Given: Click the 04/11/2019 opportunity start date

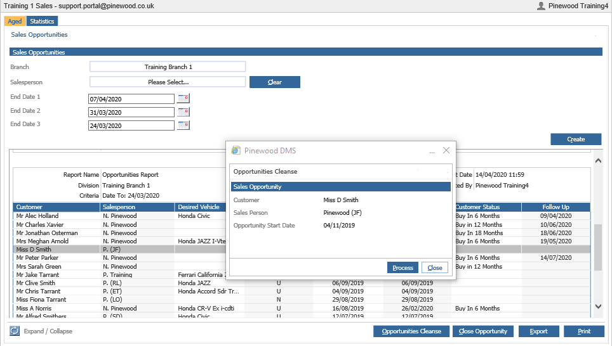Looking at the screenshot, I should [x=339, y=225].
